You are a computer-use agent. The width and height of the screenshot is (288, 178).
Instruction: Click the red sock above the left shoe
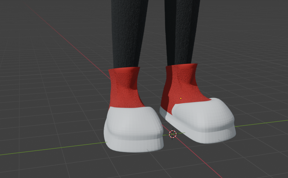tap(124, 87)
